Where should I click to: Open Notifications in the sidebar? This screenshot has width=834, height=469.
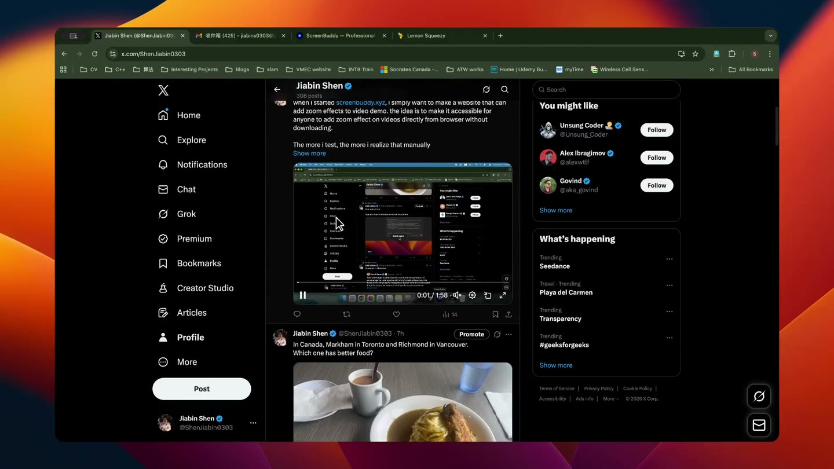[x=192, y=164]
